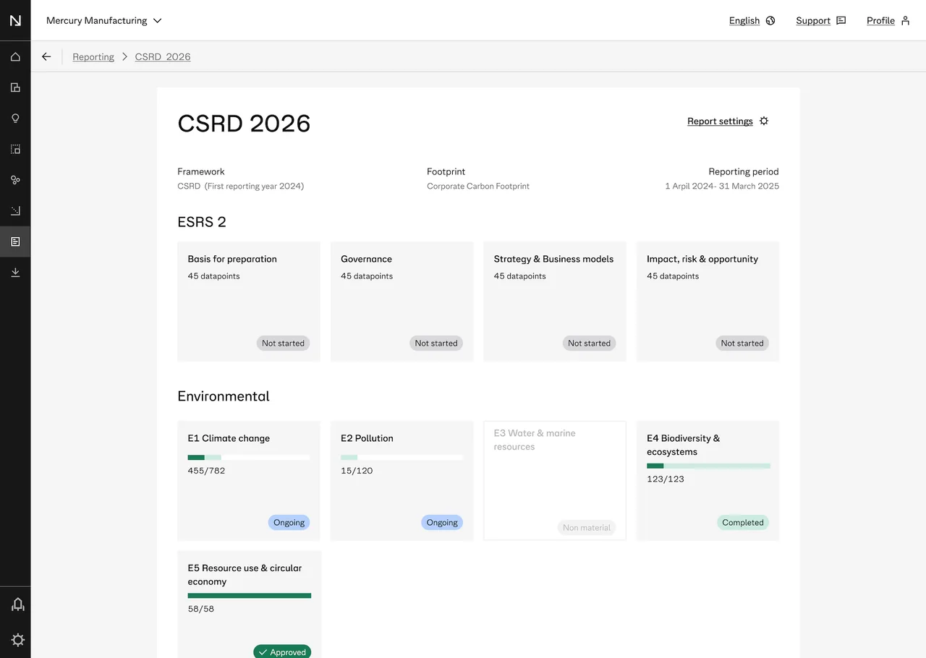
Task: Click the E2 Pollution progress bar
Action: pyautogui.click(x=402, y=458)
